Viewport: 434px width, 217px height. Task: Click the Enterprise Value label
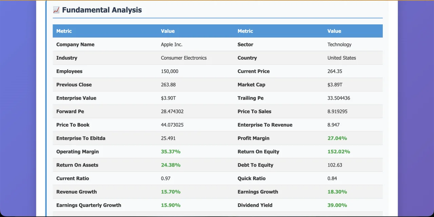tap(76, 98)
